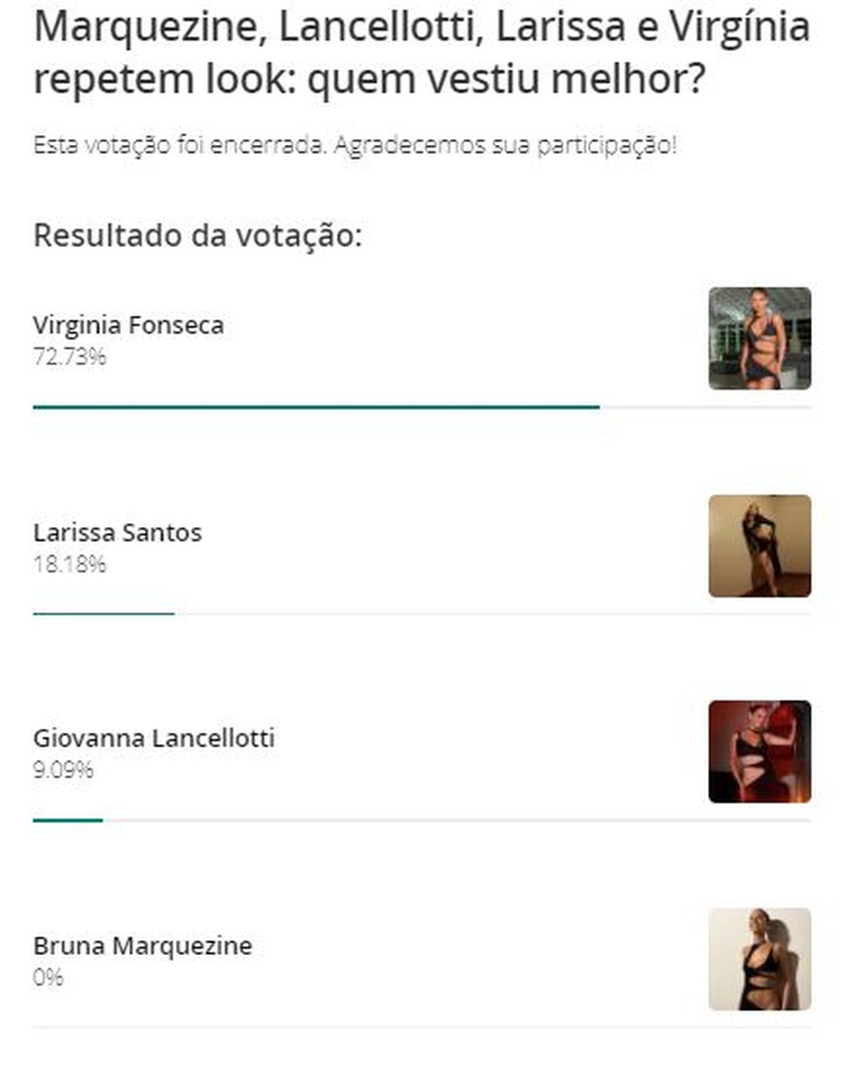Click the 9.09% vote percentage
The width and height of the screenshot is (860, 1065).
coord(63,771)
